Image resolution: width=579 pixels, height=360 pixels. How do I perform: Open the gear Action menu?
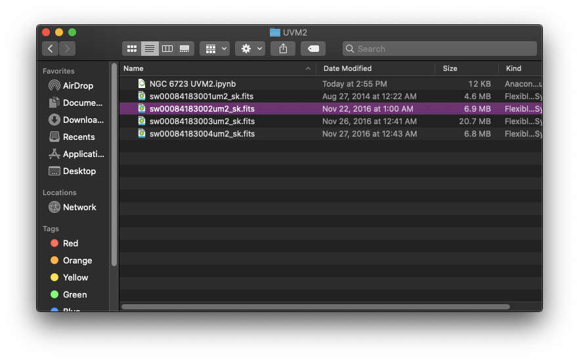[x=250, y=49]
